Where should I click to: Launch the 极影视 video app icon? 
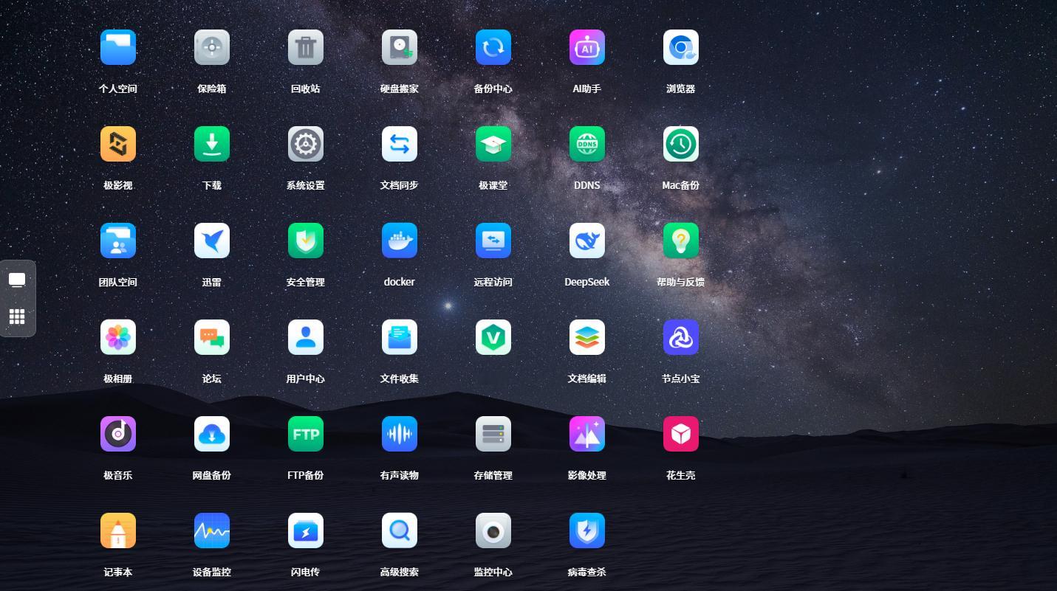(118, 144)
